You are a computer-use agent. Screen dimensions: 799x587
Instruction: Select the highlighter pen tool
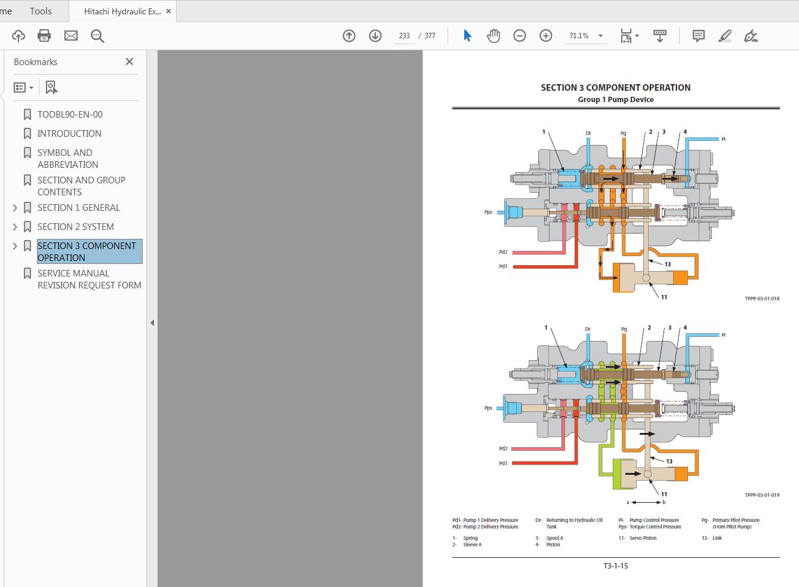pos(724,36)
